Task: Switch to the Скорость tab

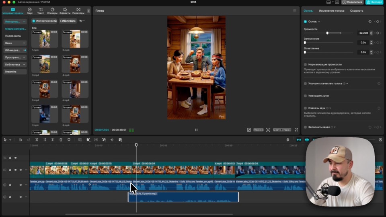Action: (x=357, y=11)
